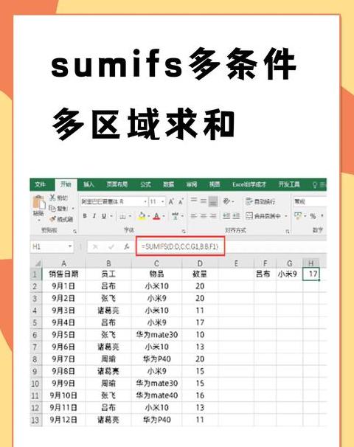Screen dimensions: 354x447
Task: Click cell G1 with 小米9
Action: point(289,274)
